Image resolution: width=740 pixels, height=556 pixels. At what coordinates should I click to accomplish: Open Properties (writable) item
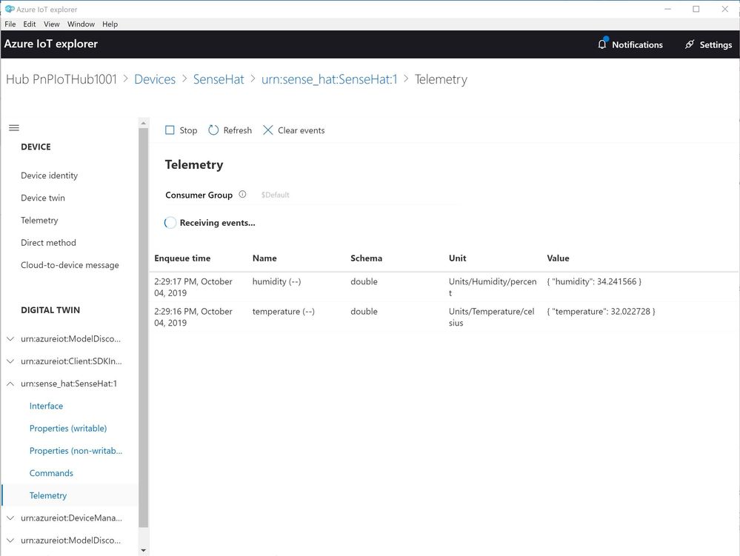[68, 428]
